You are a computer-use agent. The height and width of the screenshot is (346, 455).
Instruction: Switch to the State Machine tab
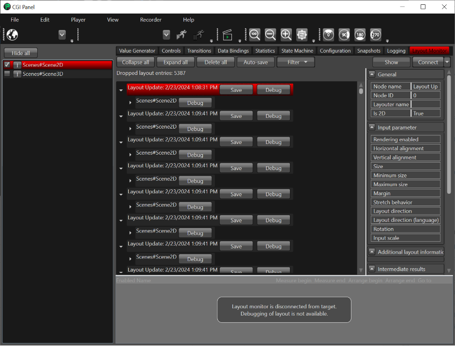coord(297,51)
